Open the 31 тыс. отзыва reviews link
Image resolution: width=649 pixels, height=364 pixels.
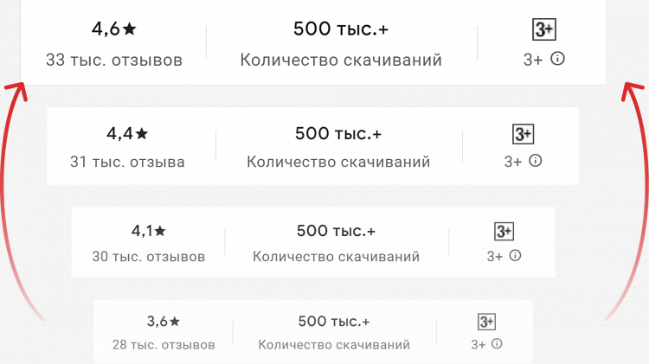click(x=127, y=162)
